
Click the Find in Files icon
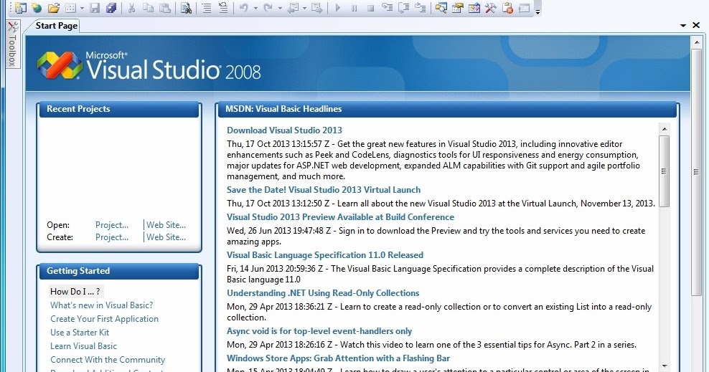186,8
